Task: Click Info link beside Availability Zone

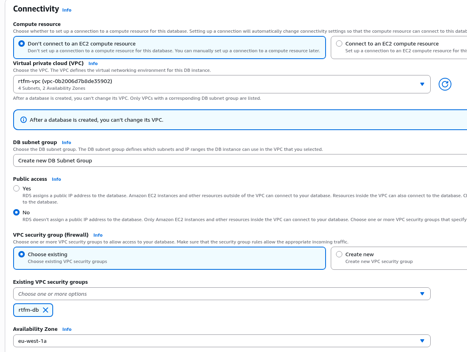Action: [67, 329]
